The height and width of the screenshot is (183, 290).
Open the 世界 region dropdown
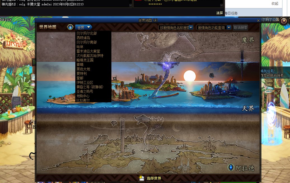[83, 27]
